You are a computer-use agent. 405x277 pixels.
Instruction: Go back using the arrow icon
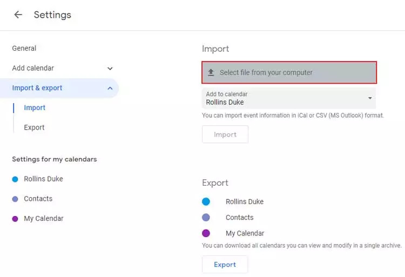pyautogui.click(x=18, y=15)
